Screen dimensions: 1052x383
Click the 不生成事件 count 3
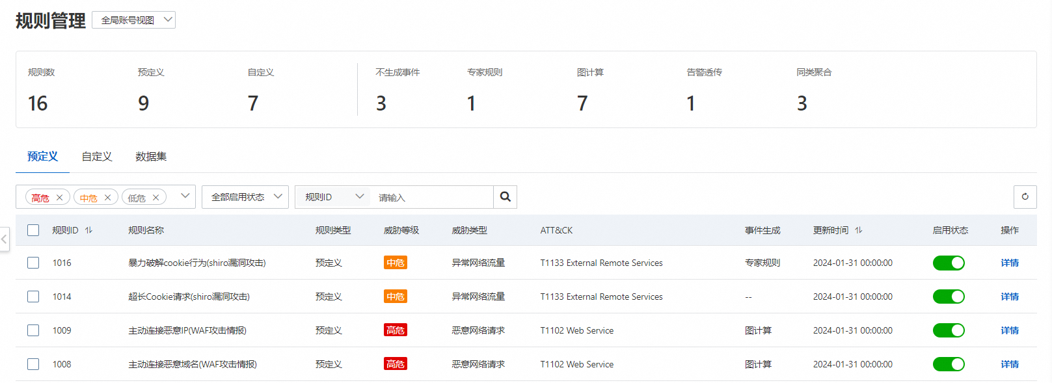pyautogui.click(x=381, y=103)
